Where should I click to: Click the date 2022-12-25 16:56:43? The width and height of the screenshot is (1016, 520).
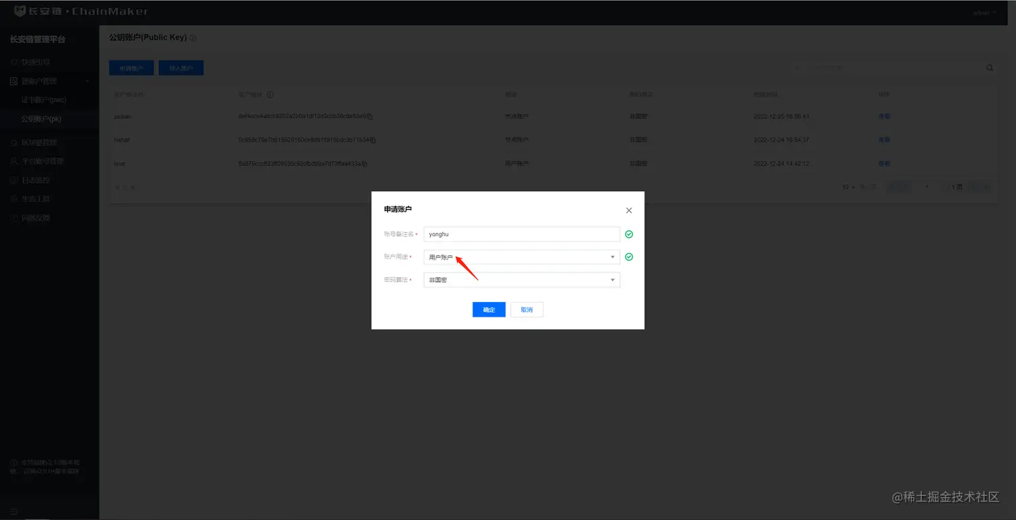pos(781,117)
